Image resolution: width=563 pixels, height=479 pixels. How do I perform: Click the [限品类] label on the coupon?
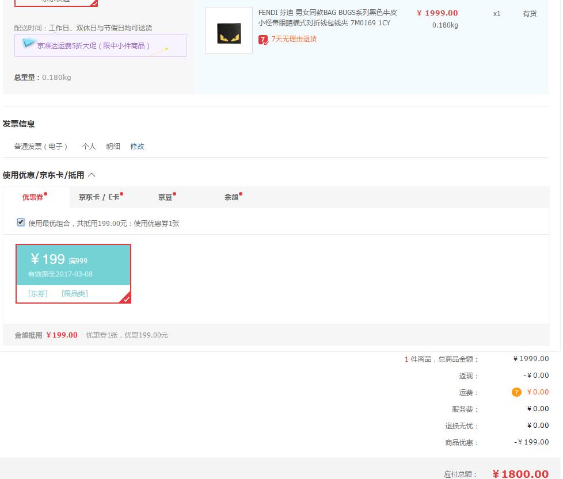[x=75, y=294]
